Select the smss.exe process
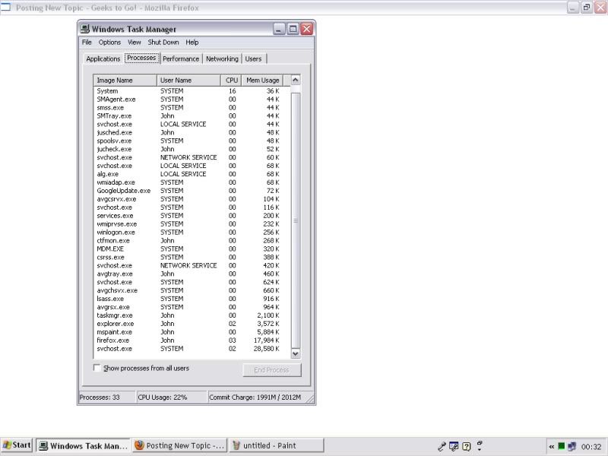608x456 pixels. coord(192,107)
